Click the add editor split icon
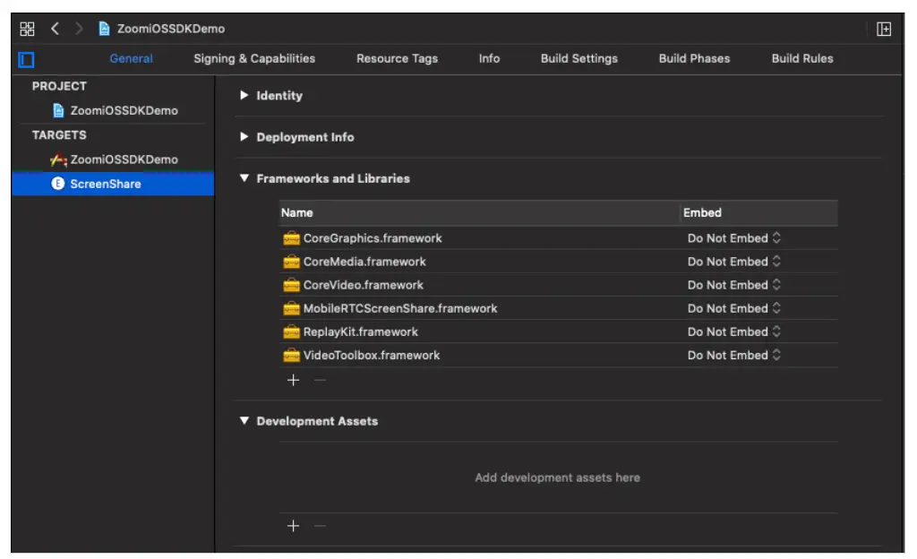The height and width of the screenshot is (559, 917). pyautogui.click(x=883, y=29)
